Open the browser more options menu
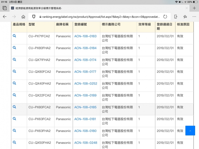 [194, 17]
